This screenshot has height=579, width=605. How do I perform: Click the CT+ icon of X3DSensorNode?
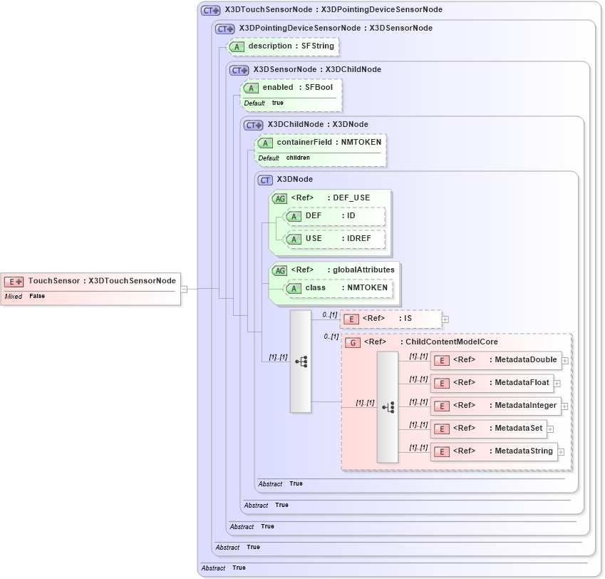[239, 71]
